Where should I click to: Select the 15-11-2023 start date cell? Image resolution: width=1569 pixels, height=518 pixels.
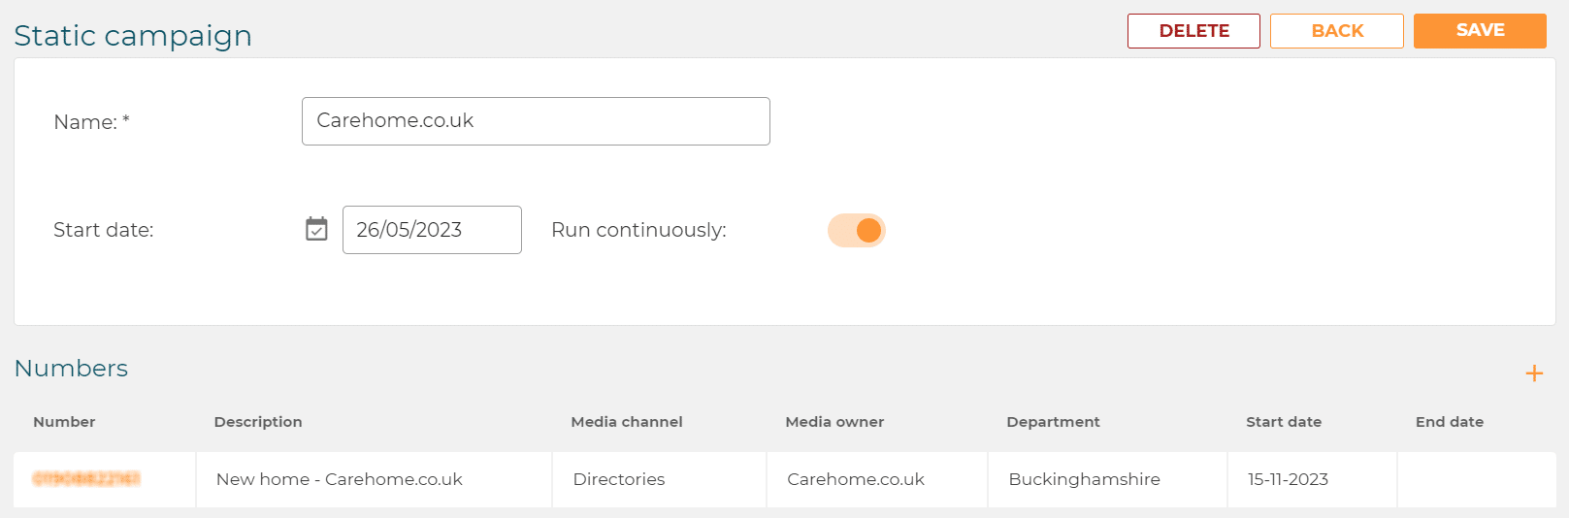pyautogui.click(x=1312, y=479)
